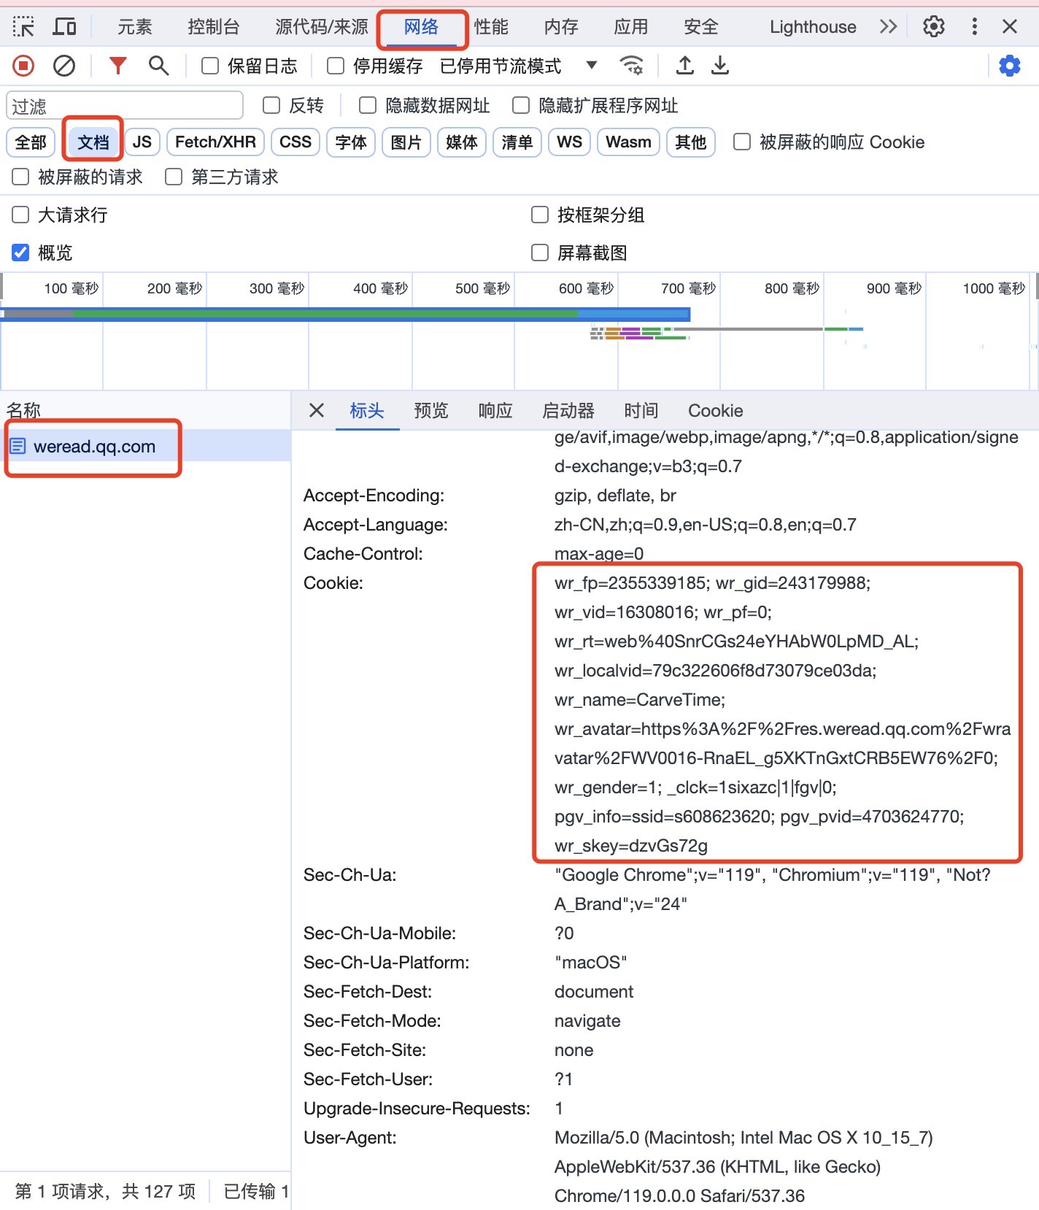Open the 应用 tab
1039x1210 pixels.
click(631, 27)
